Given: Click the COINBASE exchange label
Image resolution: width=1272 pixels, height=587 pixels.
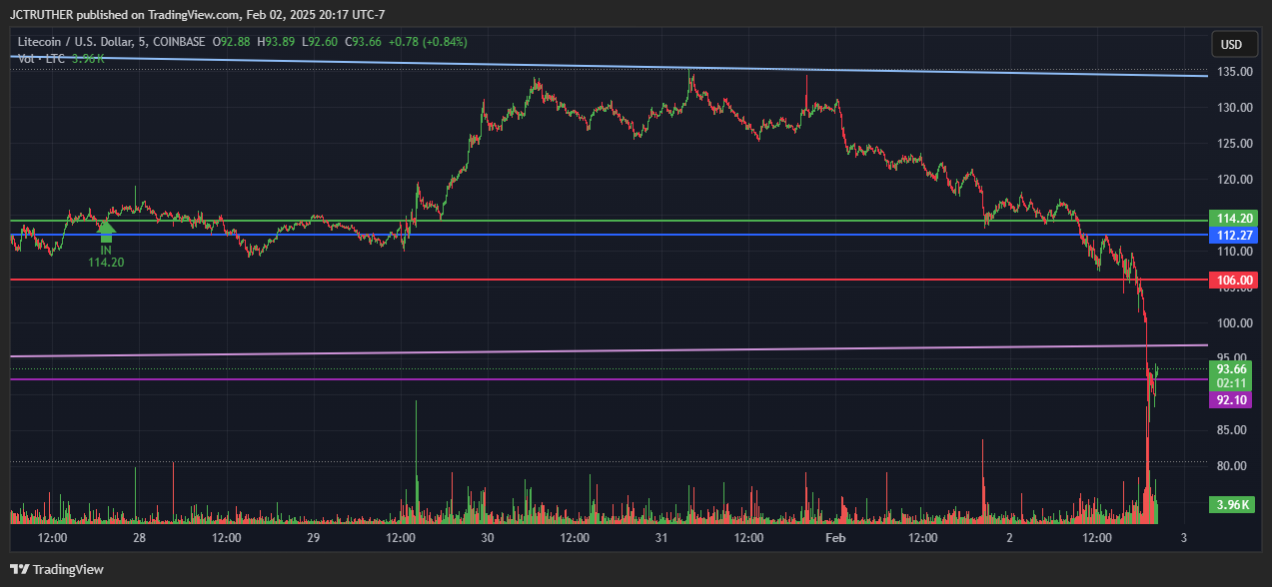Looking at the screenshot, I should [180, 42].
